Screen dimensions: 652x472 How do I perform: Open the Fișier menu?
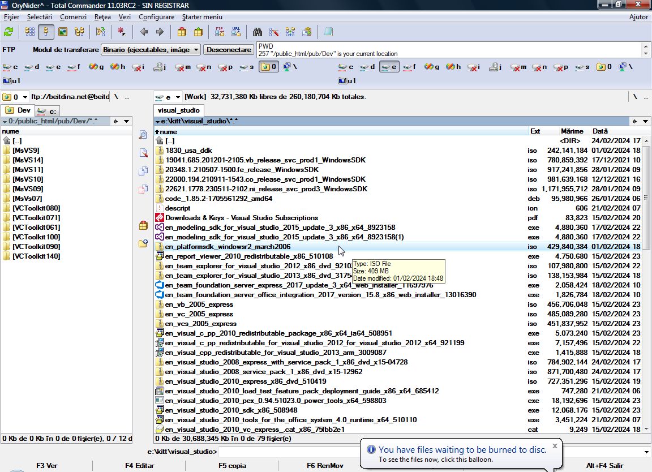(12, 17)
